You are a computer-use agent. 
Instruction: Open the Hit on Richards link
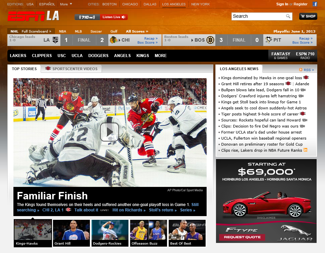tap(129, 210)
